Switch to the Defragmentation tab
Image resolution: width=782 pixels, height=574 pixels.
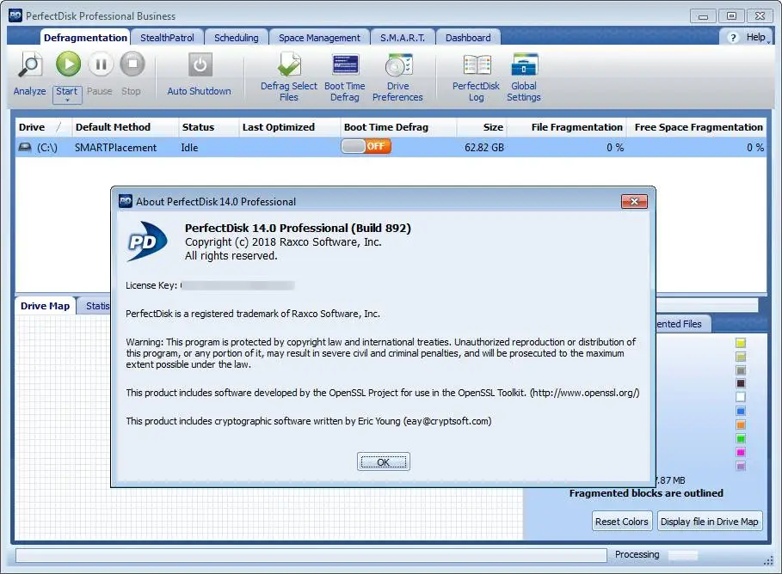[x=85, y=38]
